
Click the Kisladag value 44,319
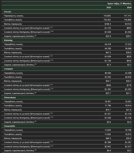coord(108,44)
